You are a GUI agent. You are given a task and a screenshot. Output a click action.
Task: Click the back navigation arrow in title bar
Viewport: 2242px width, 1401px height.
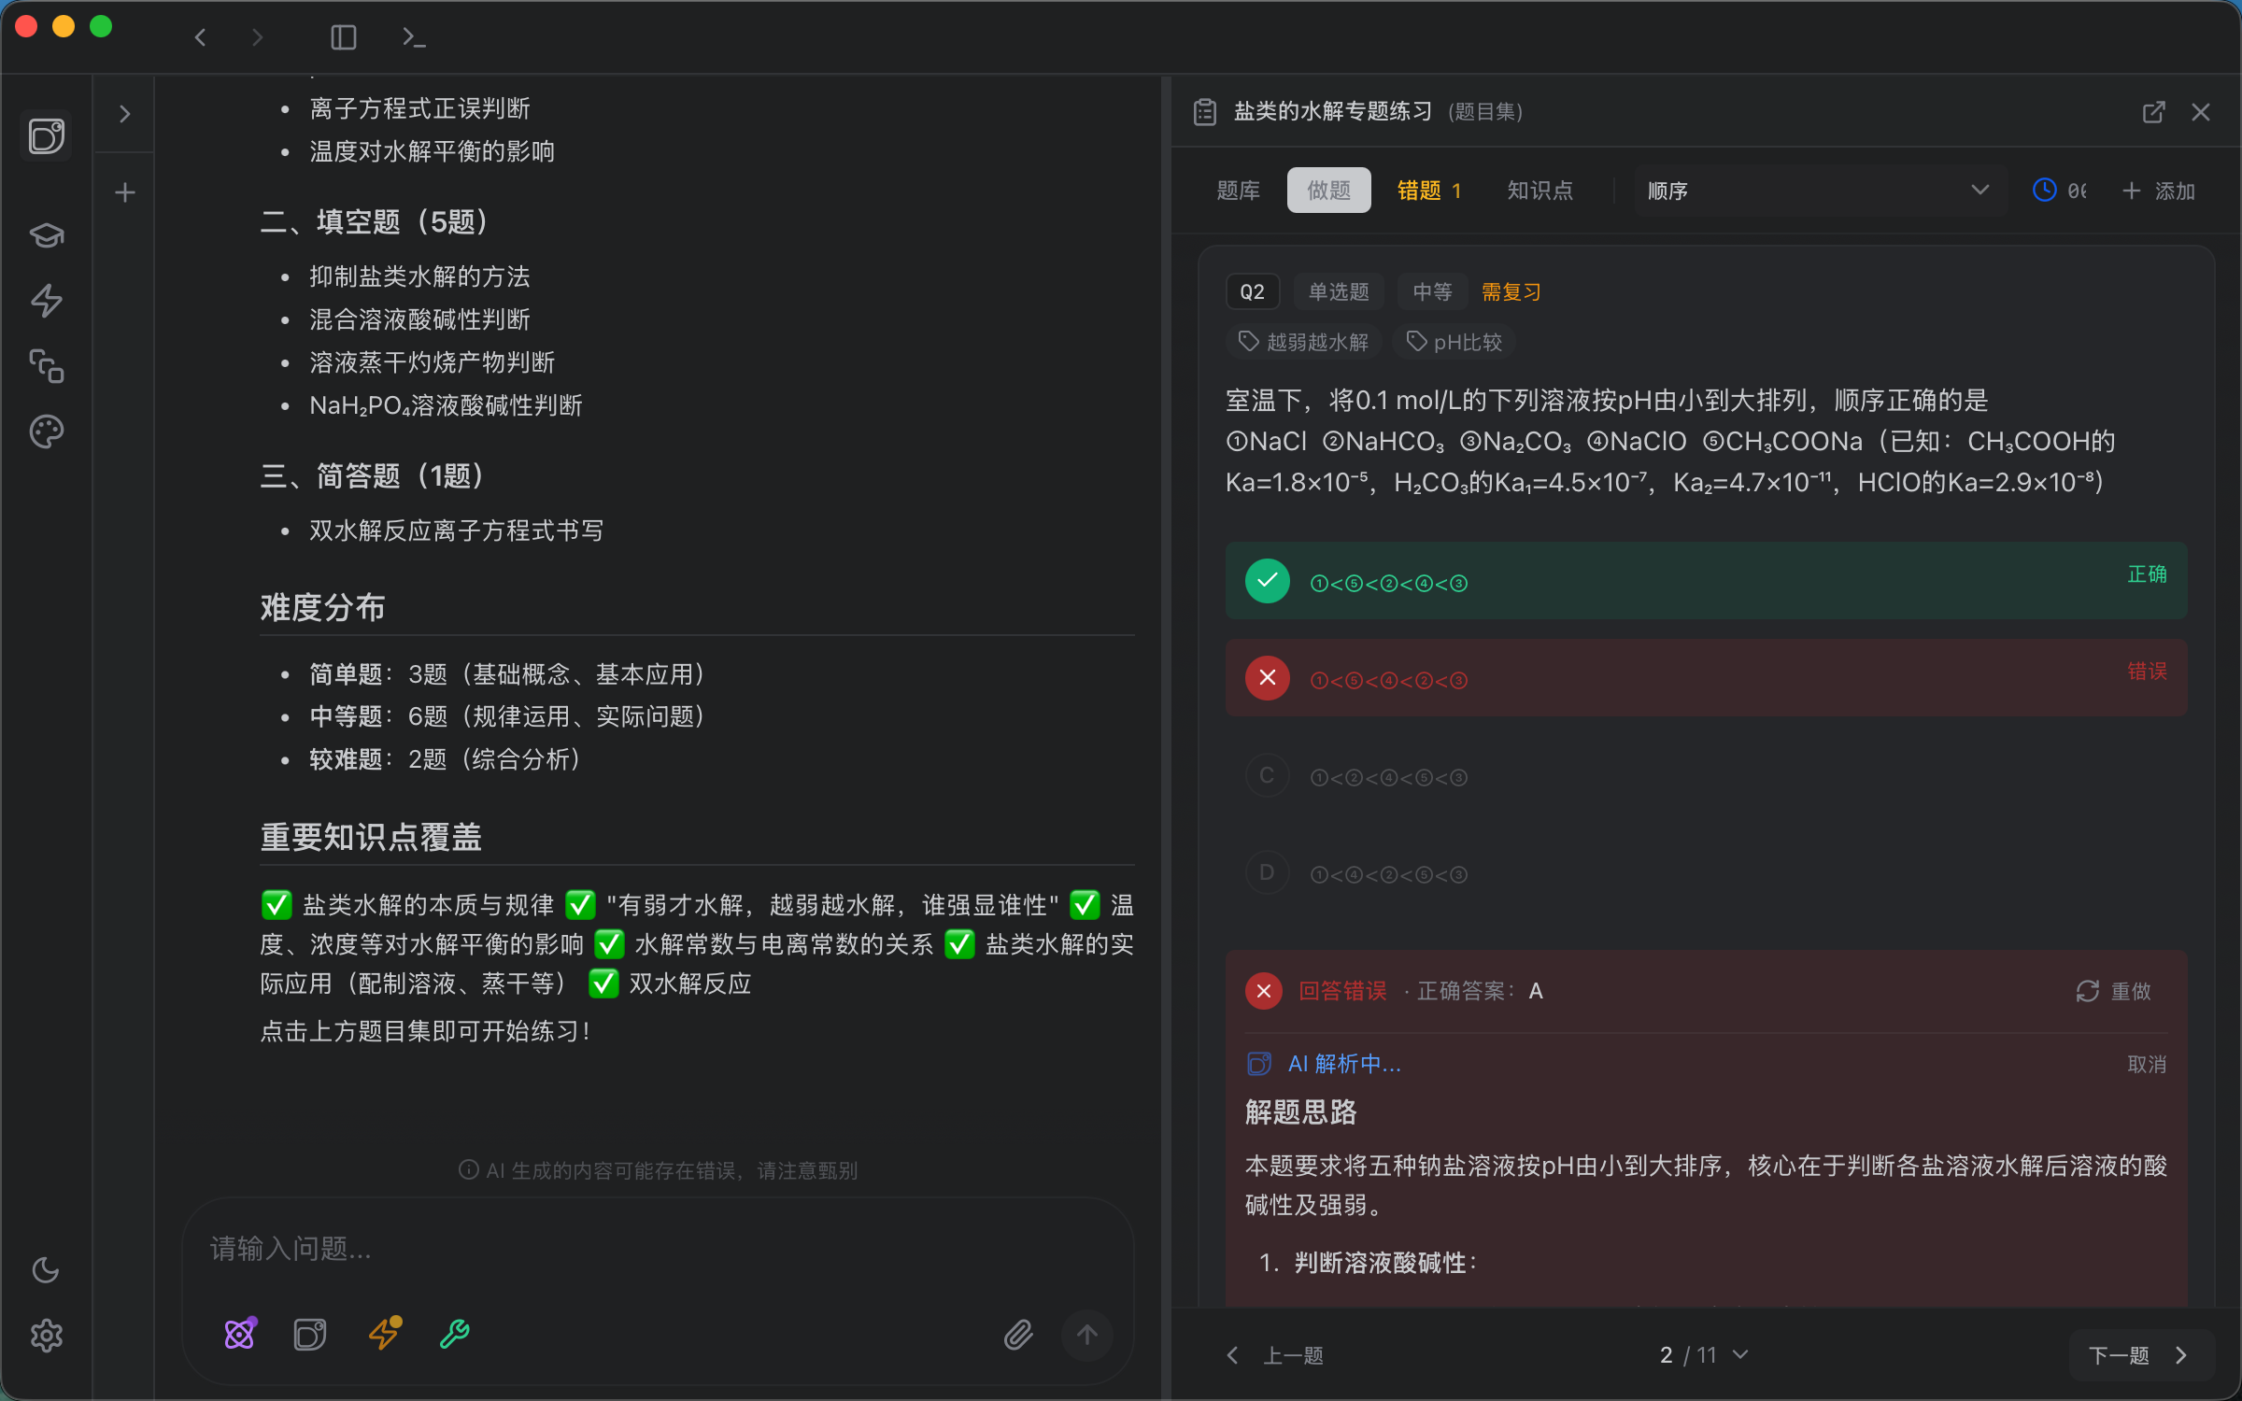(200, 37)
